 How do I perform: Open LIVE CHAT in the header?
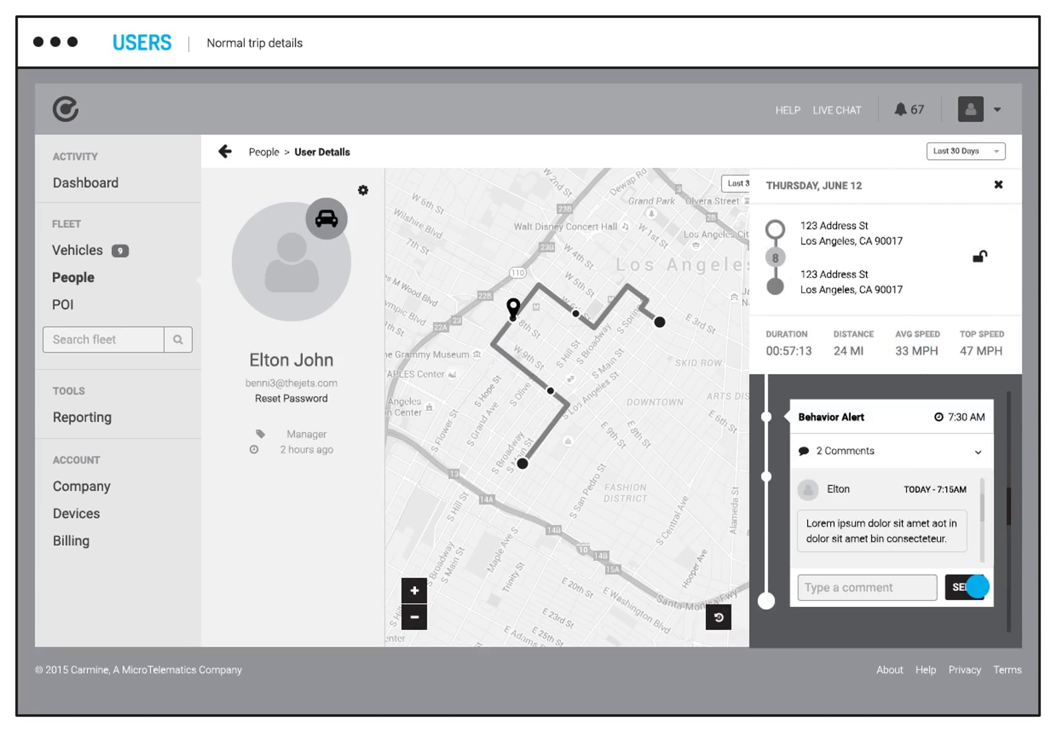pos(836,110)
